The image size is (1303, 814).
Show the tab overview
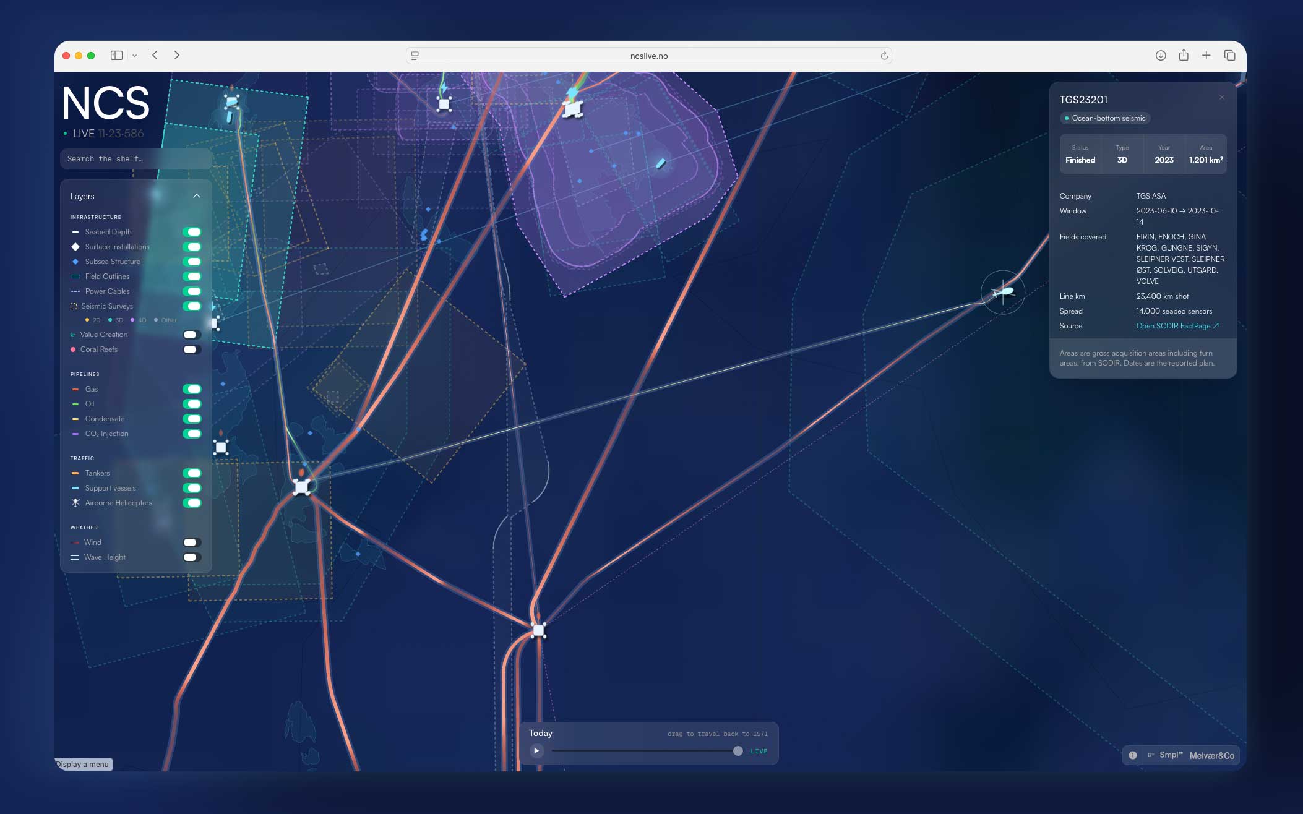point(1230,55)
